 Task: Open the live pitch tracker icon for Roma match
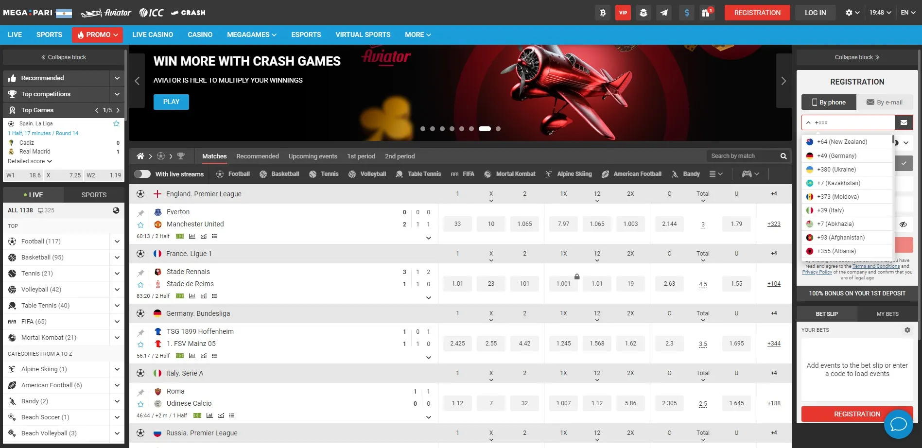pos(197,415)
